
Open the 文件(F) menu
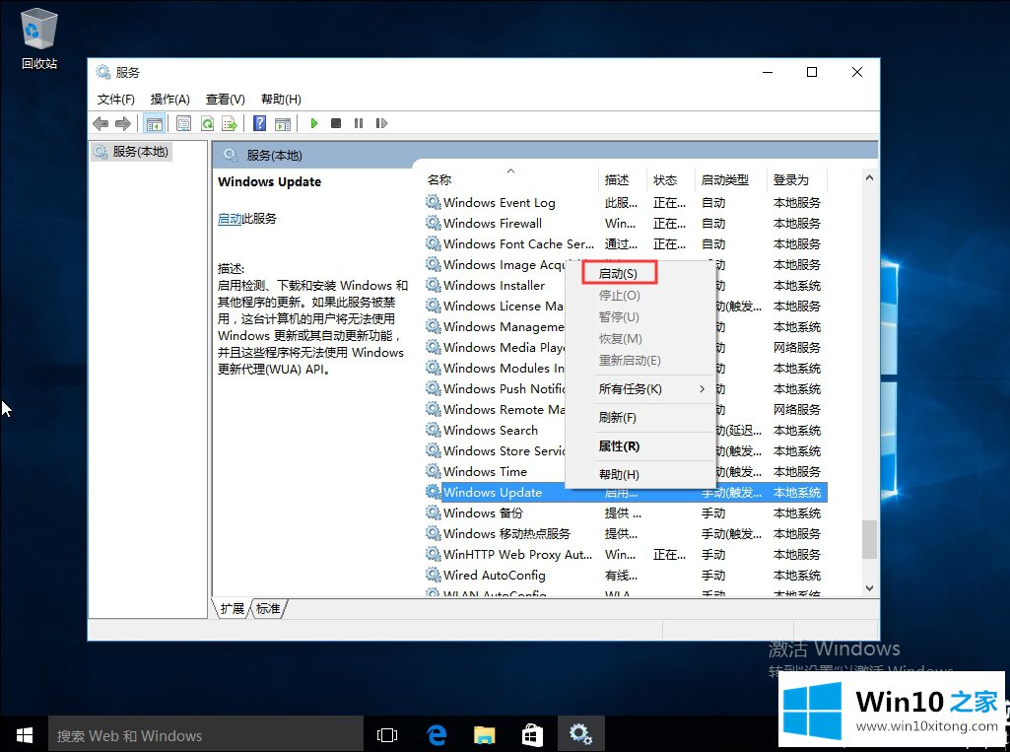click(x=116, y=100)
